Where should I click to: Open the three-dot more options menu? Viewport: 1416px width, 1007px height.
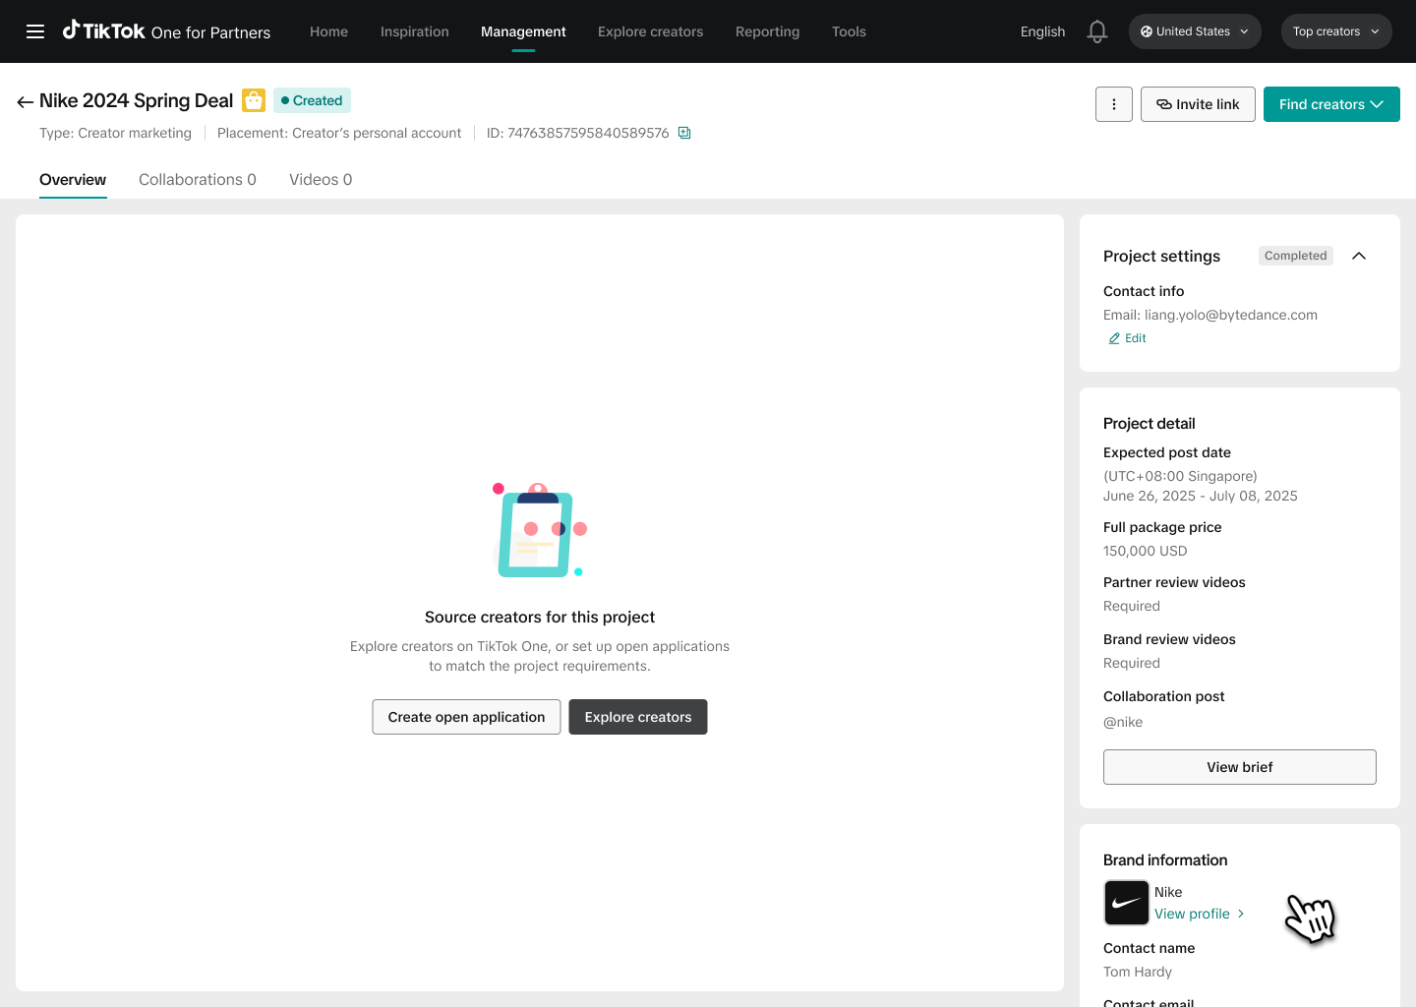(1114, 104)
